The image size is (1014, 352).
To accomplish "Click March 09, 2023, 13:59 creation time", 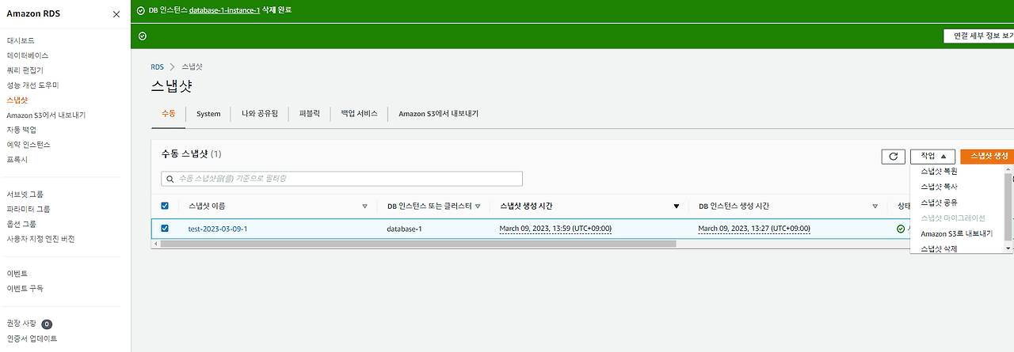I will pyautogui.click(x=555, y=229).
